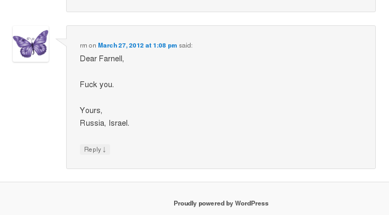
Task: Click the name "Farnell" in the comment
Action: tap(112, 59)
